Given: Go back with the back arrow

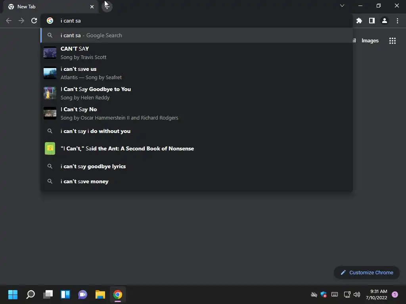Looking at the screenshot, I should (9, 21).
